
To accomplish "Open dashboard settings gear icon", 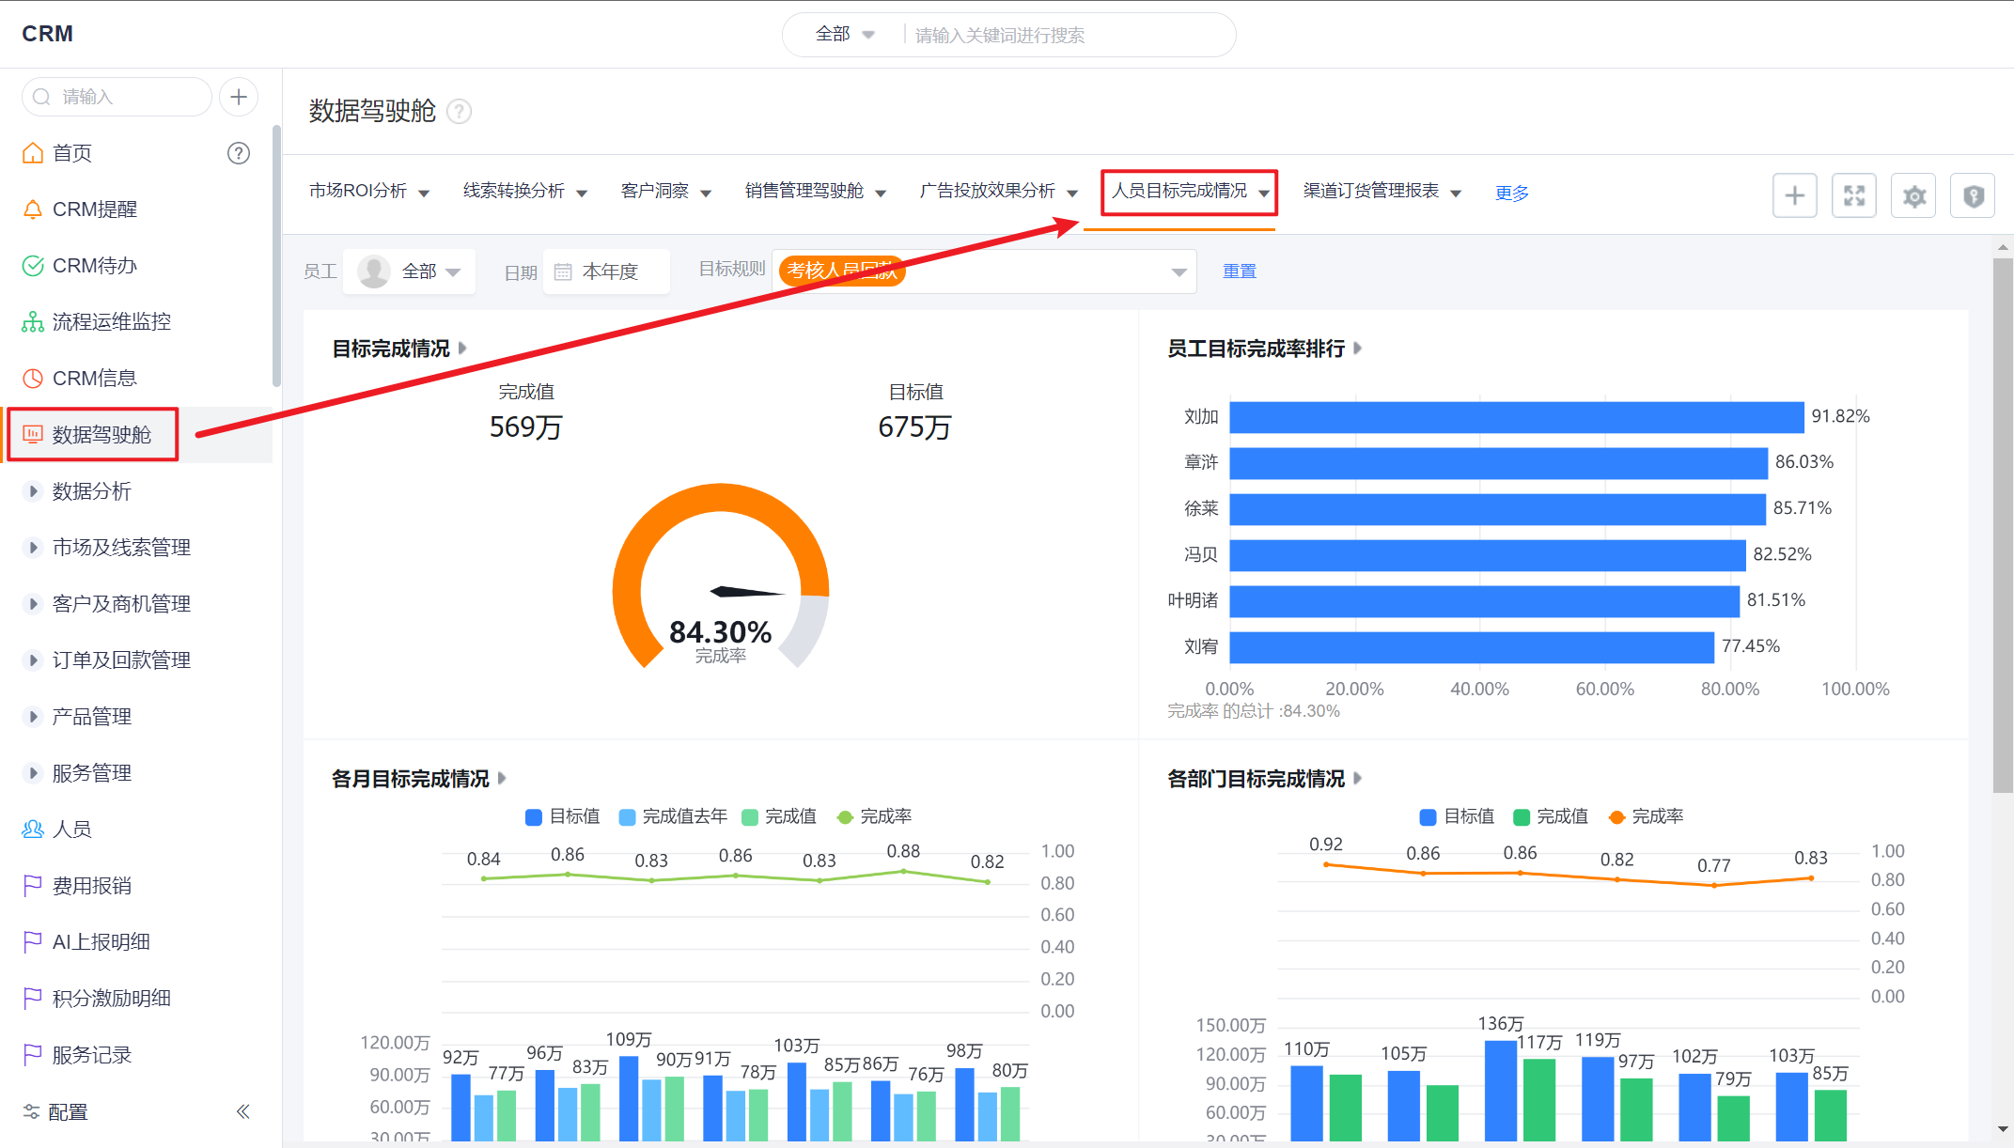I will (x=1914, y=195).
